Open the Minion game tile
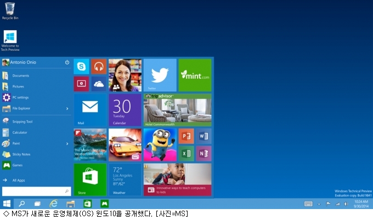Screen dimensions: 373x220 [160, 145]
